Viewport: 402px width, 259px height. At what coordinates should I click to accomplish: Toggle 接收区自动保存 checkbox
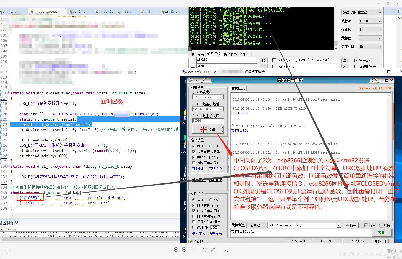194,163
